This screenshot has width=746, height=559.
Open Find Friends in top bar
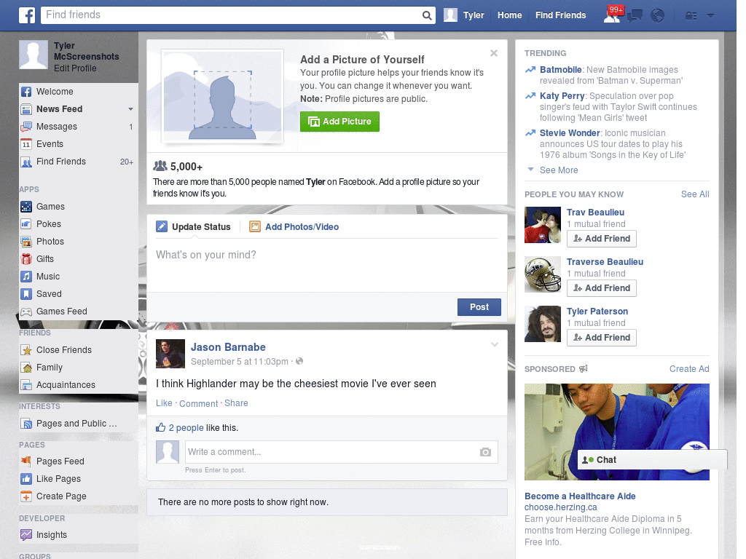[x=560, y=15]
